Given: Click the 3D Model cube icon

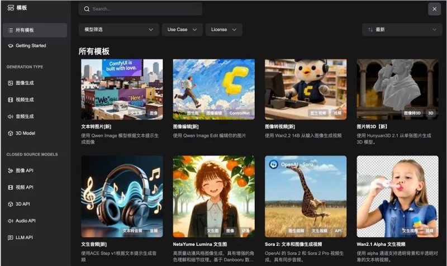Looking at the screenshot, I should (11, 134).
